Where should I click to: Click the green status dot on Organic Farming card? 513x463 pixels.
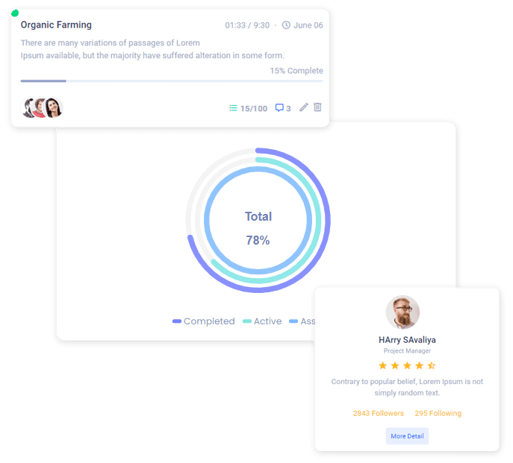[15, 13]
